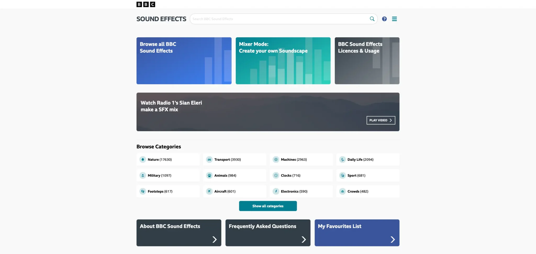Click the BBC logo
This screenshot has width=536, height=254.
point(146,4)
